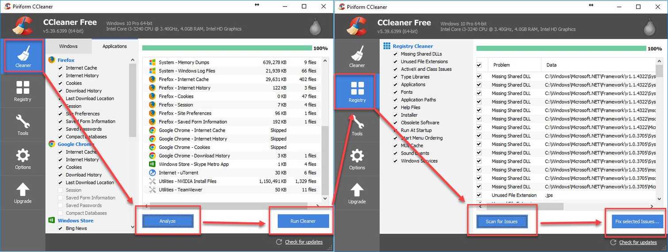Toggle the select-all checkbox in registry results header
668x252 pixels.
tap(479, 65)
